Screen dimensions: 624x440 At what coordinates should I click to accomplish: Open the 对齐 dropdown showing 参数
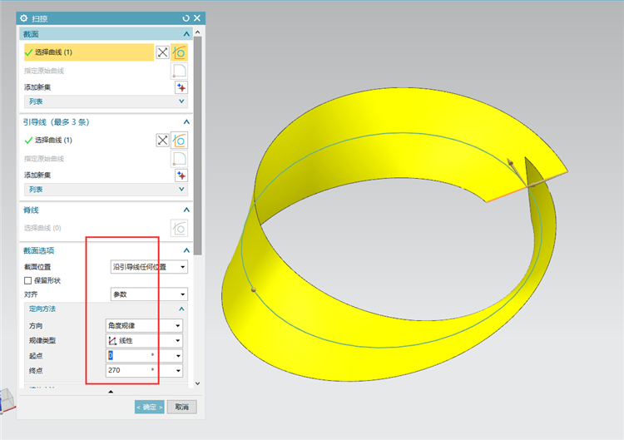(149, 294)
